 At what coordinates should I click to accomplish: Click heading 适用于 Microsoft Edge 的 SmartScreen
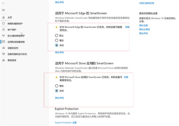coord(81,13)
